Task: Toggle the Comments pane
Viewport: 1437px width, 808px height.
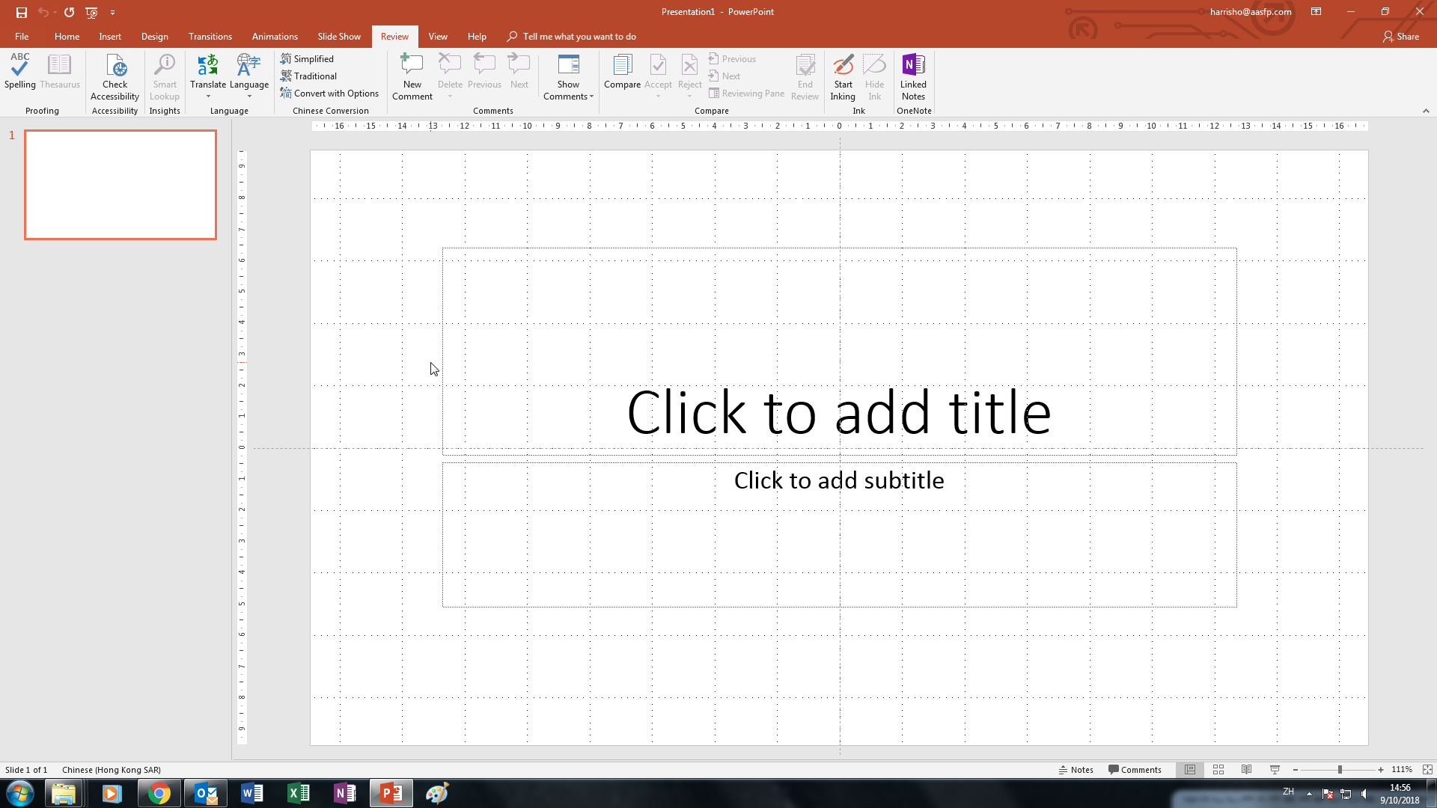Action: tap(1135, 770)
